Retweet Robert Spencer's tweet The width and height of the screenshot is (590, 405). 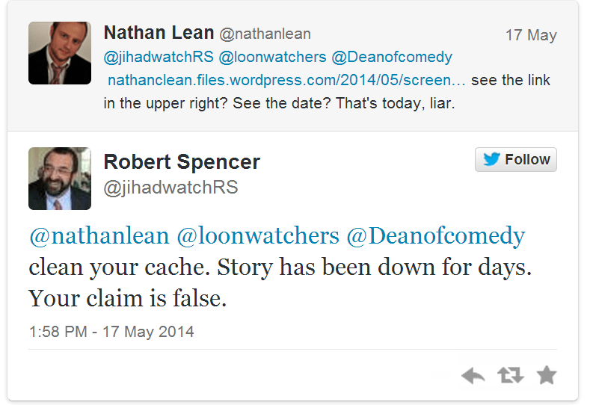(510, 376)
